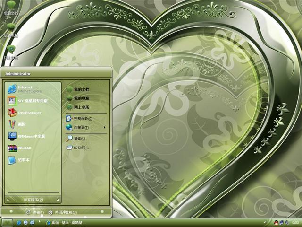Open 我的文档 in the Start menu
The height and width of the screenshot is (227, 302).
coord(80,89)
